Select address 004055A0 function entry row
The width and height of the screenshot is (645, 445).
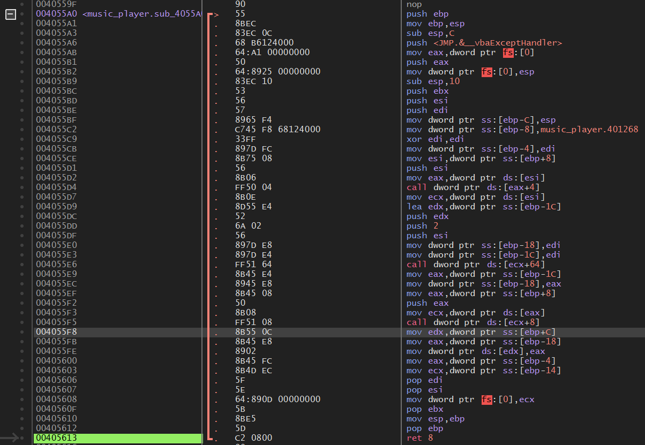coord(56,14)
